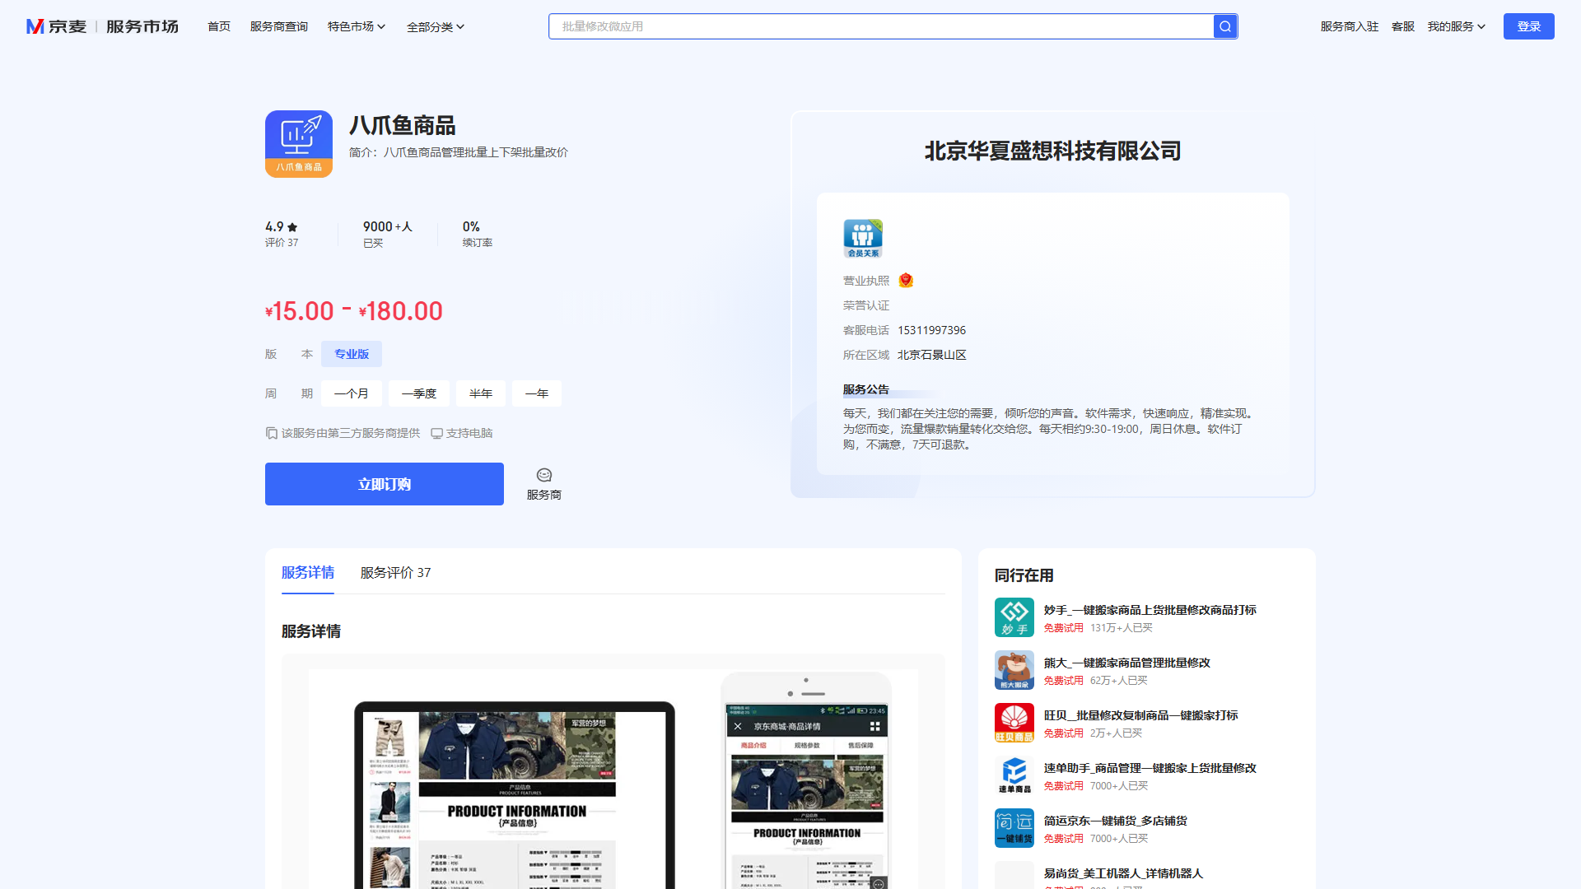Image resolution: width=1581 pixels, height=889 pixels.
Task: Open 易尚货_美工机器人_详情机器人 link
Action: pyautogui.click(x=1123, y=873)
